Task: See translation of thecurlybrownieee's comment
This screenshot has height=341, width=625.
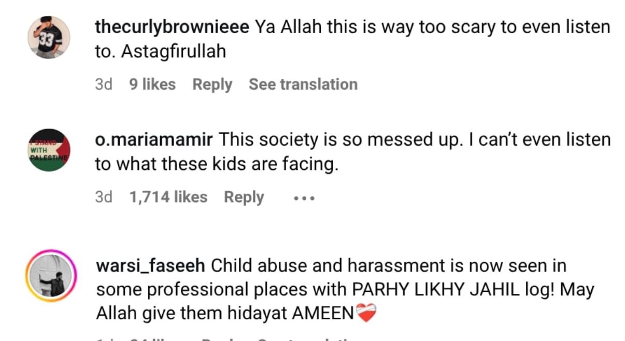Action: click(x=303, y=84)
